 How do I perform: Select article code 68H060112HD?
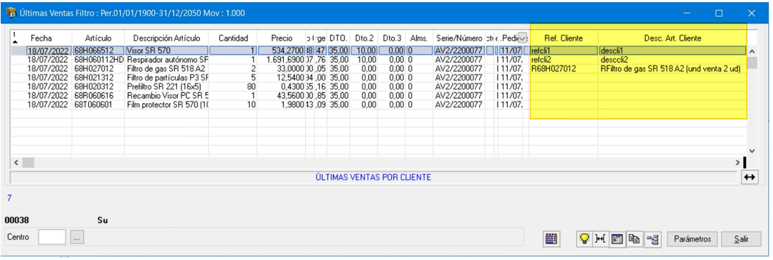click(98, 59)
